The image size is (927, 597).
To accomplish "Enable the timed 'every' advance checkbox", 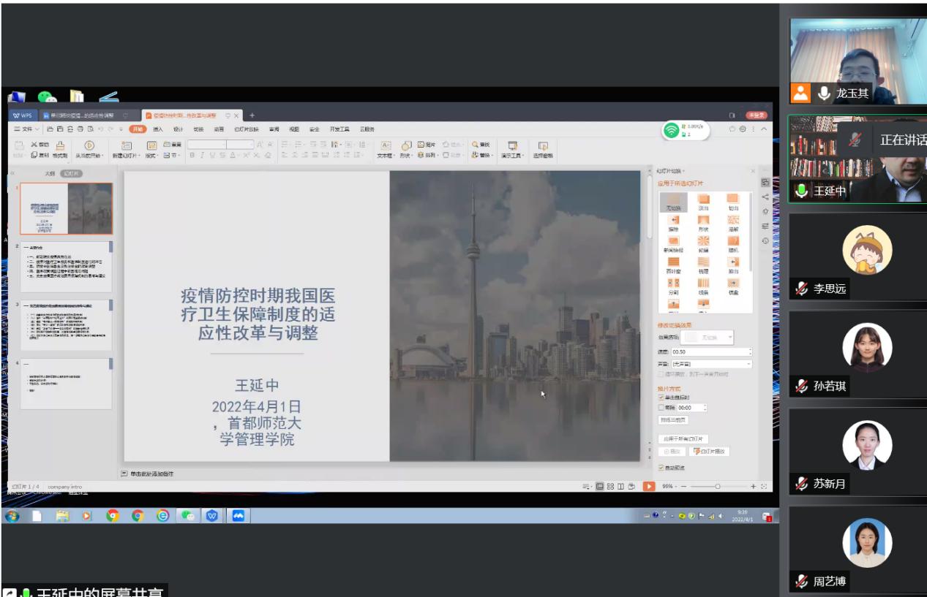I will (661, 408).
